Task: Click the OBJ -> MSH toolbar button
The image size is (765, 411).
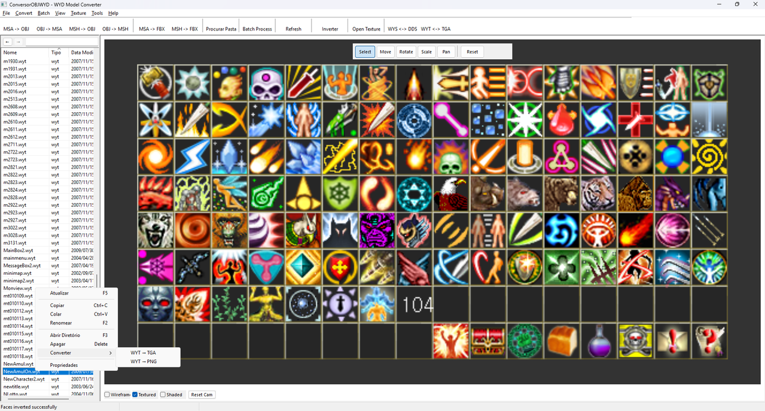Action: 115,29
